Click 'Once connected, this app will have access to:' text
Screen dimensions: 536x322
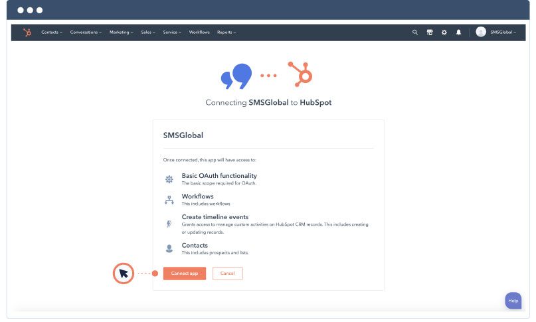click(x=209, y=160)
